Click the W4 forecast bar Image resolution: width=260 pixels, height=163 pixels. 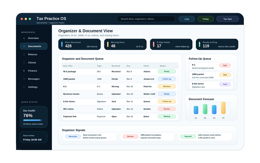point(223,108)
